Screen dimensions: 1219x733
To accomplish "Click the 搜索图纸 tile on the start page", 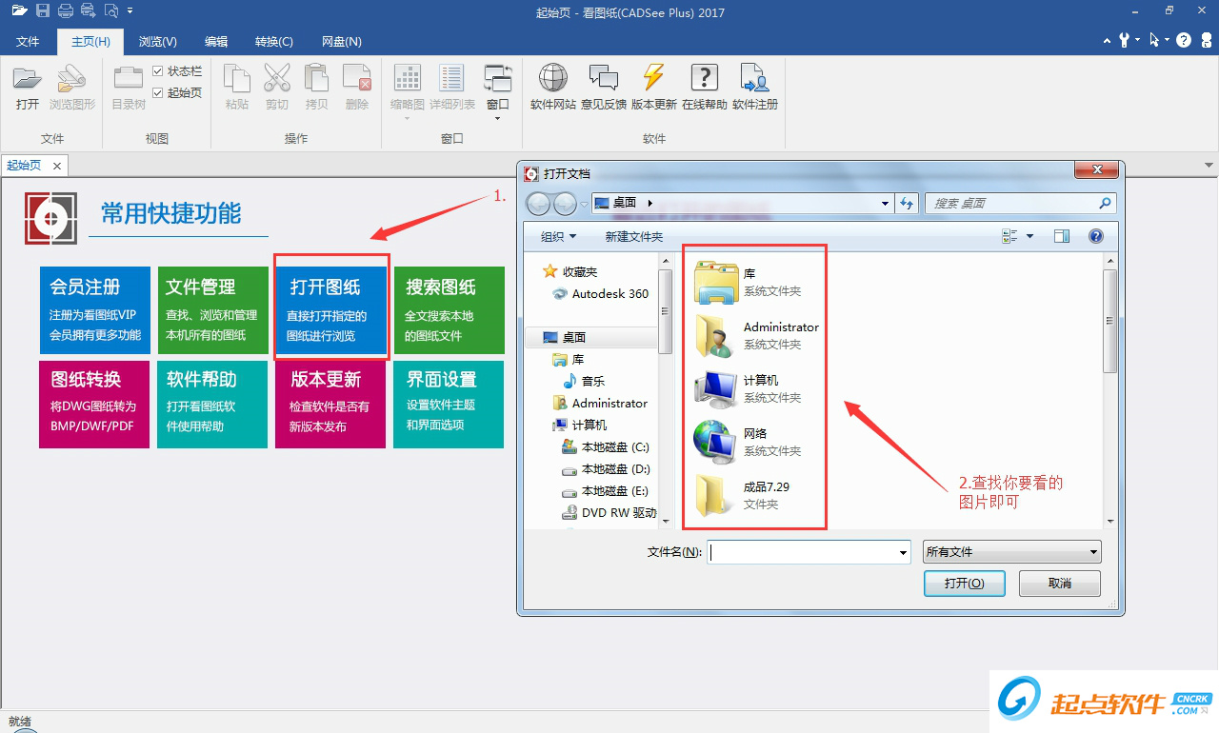I will coord(449,310).
